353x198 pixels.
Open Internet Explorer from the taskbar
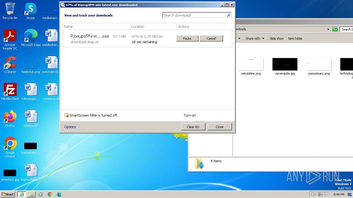point(22,194)
